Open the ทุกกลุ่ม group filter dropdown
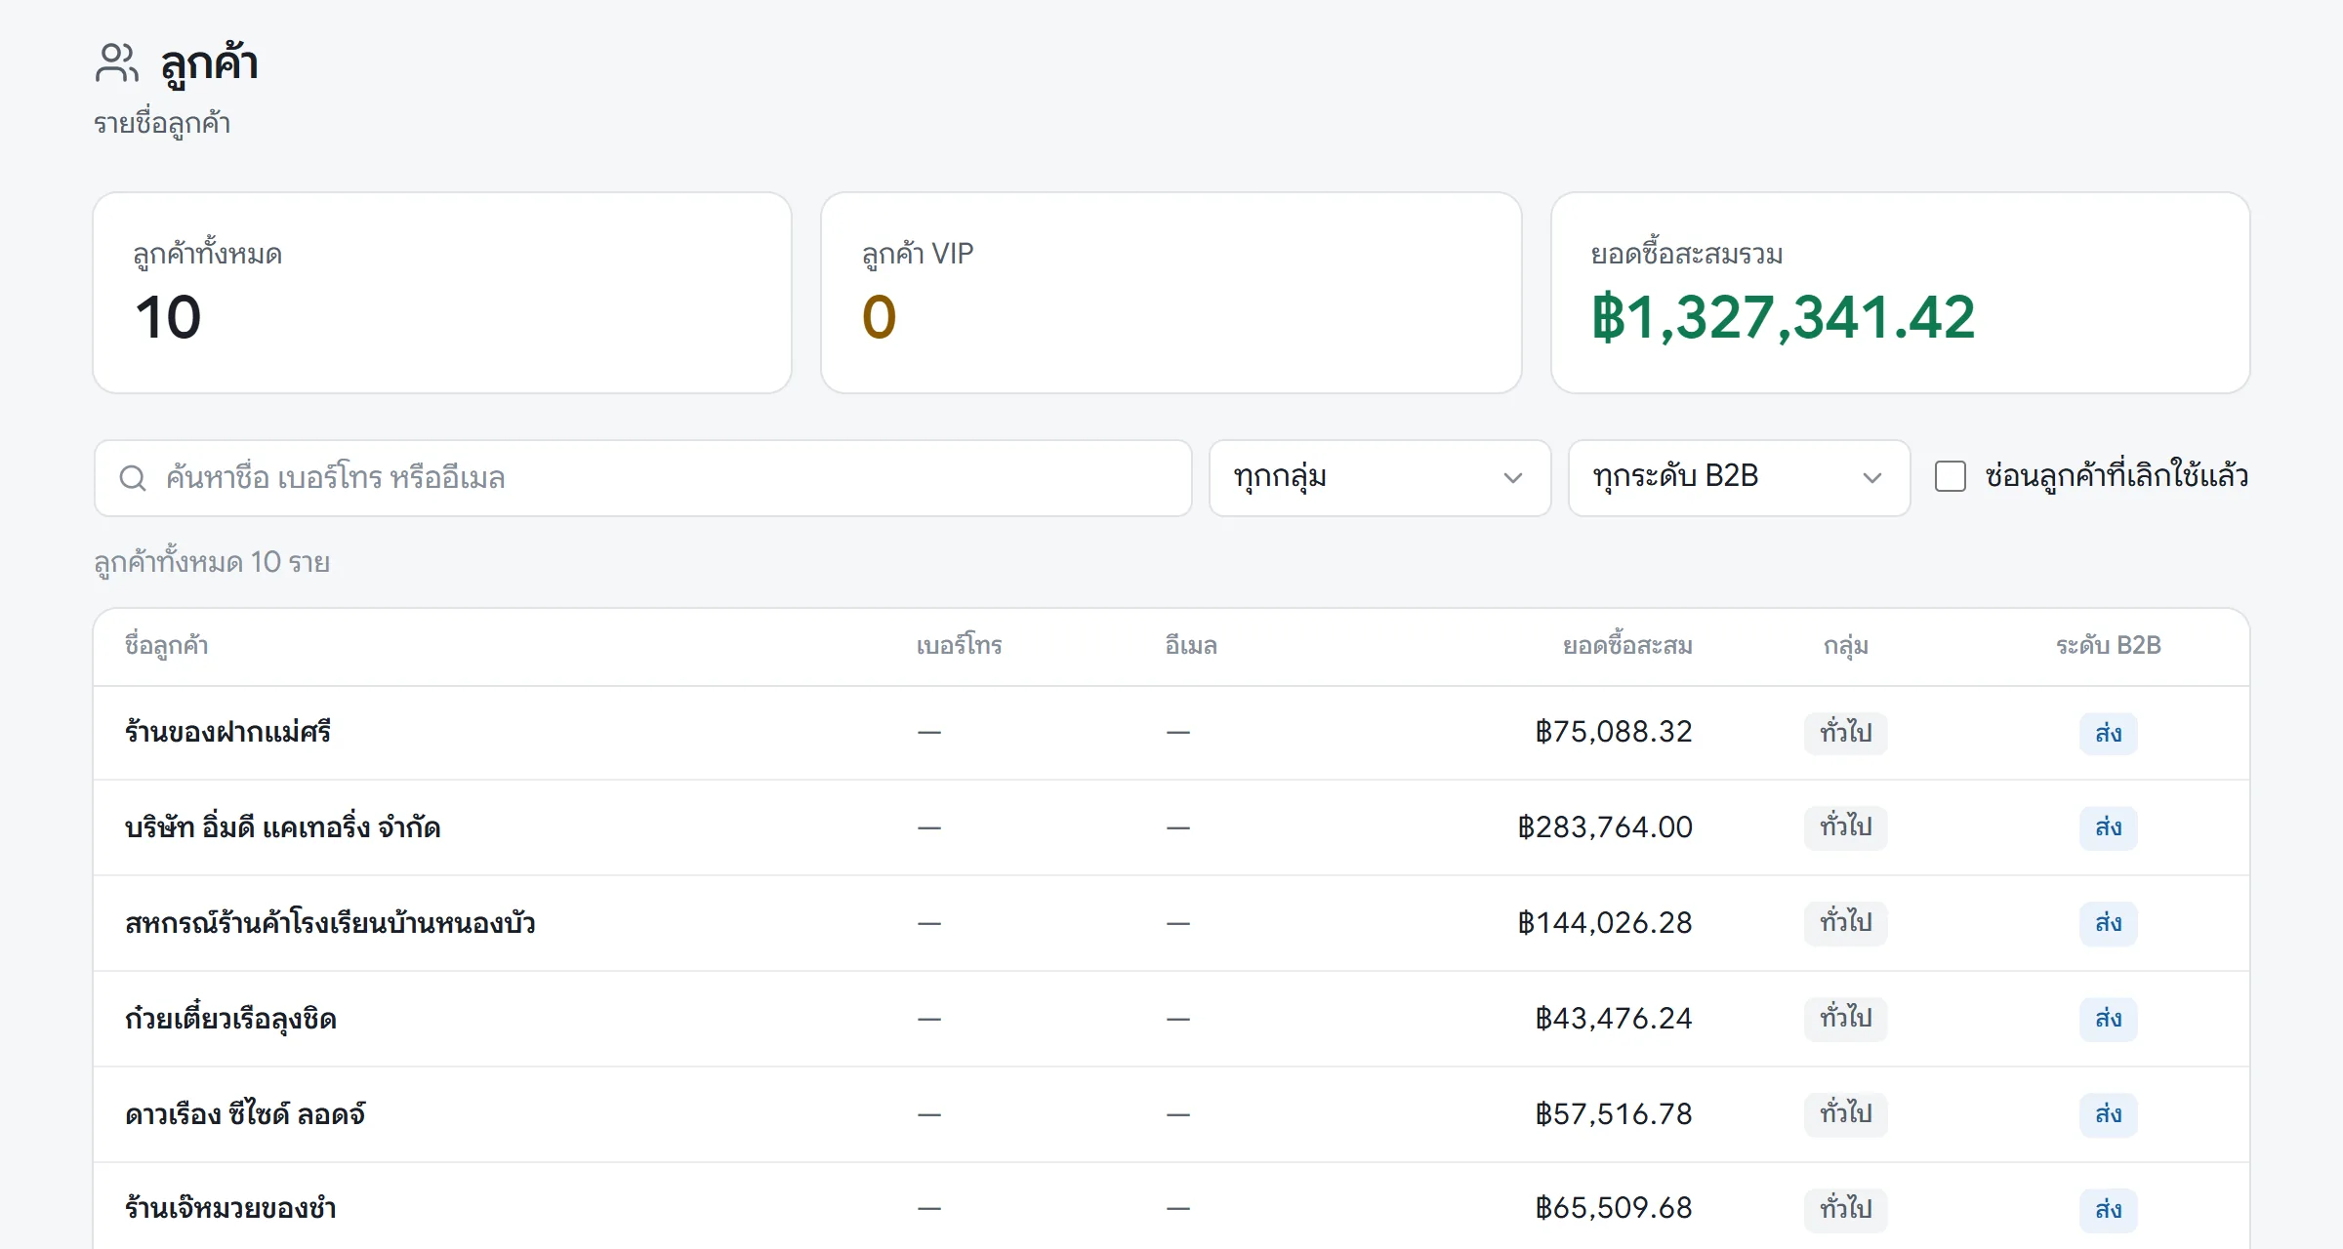The height and width of the screenshot is (1249, 2343). 1379,478
